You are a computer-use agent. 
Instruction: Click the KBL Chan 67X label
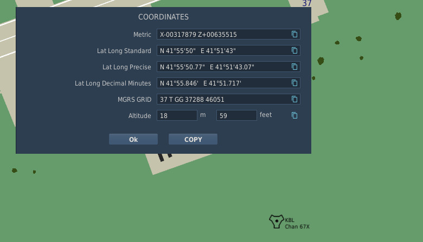(x=297, y=224)
